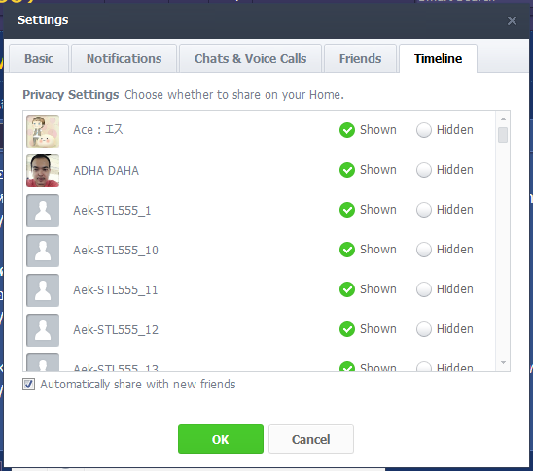533x471 pixels.
Task: Switch to the Notifications tab
Action: tap(124, 58)
